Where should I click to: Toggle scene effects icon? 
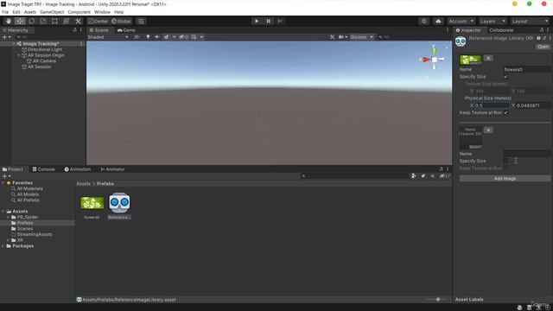166,37
